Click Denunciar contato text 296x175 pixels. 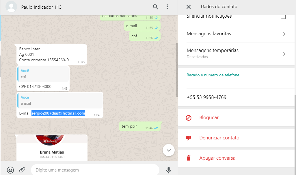(x=219, y=138)
